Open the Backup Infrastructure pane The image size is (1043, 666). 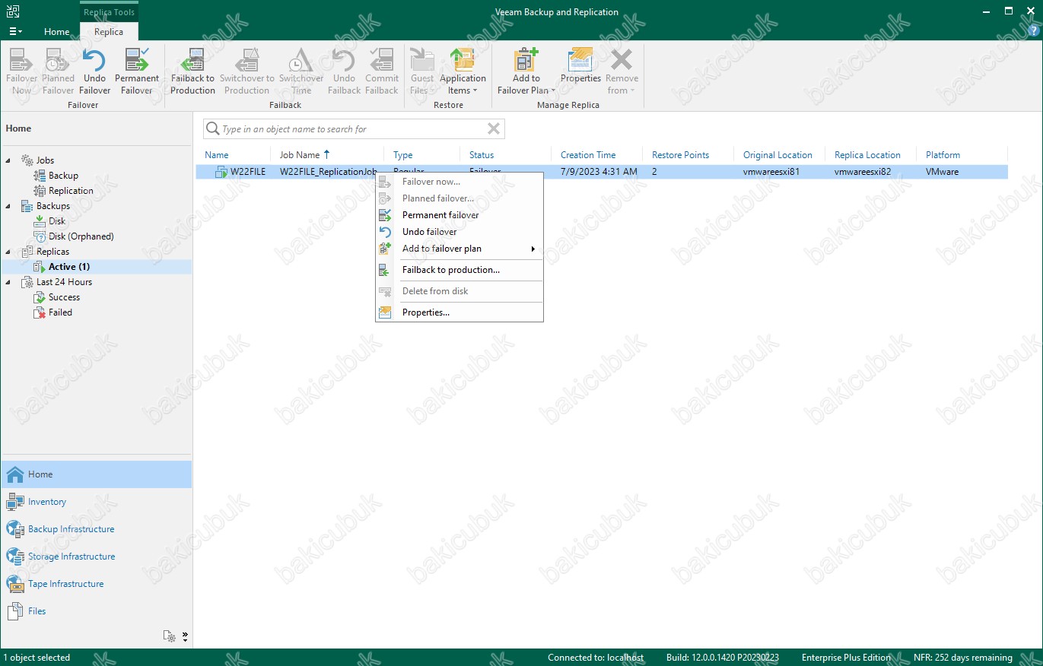tap(97, 529)
